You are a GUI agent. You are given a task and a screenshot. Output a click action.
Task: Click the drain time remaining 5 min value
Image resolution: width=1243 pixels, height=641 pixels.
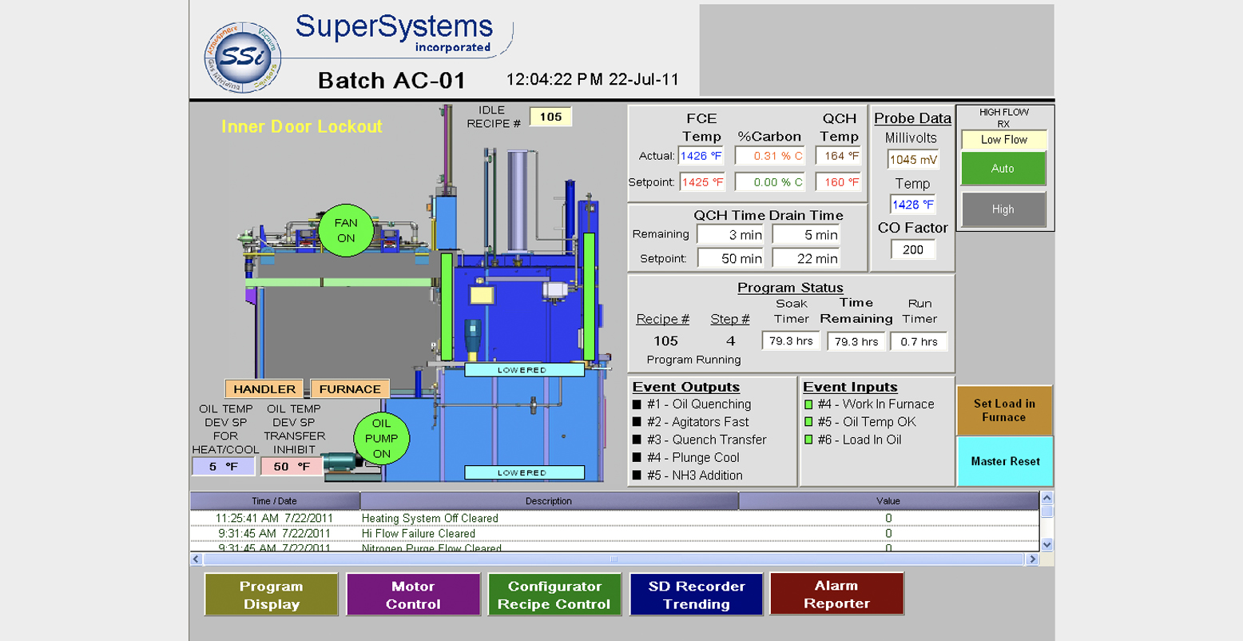click(806, 235)
